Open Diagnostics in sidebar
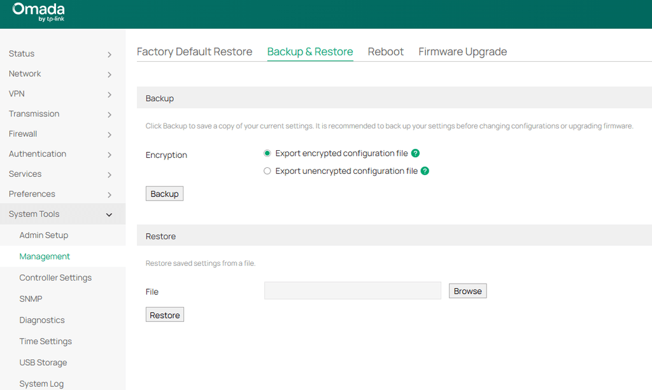The width and height of the screenshot is (652, 390). [x=63, y=320]
